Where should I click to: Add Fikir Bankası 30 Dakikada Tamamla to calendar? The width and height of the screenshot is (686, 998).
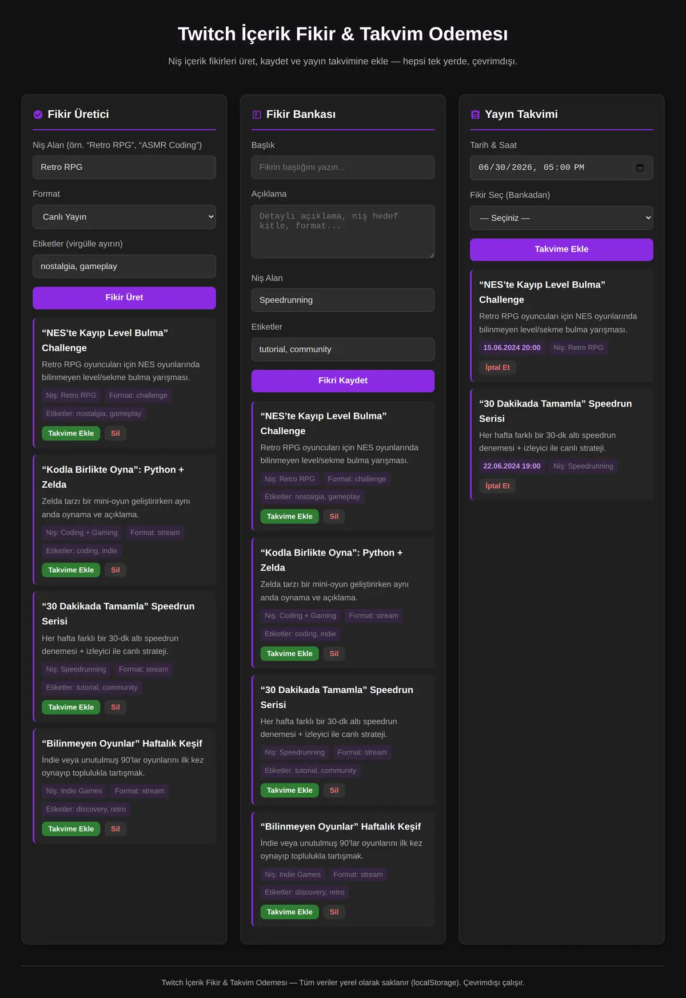pyautogui.click(x=290, y=790)
